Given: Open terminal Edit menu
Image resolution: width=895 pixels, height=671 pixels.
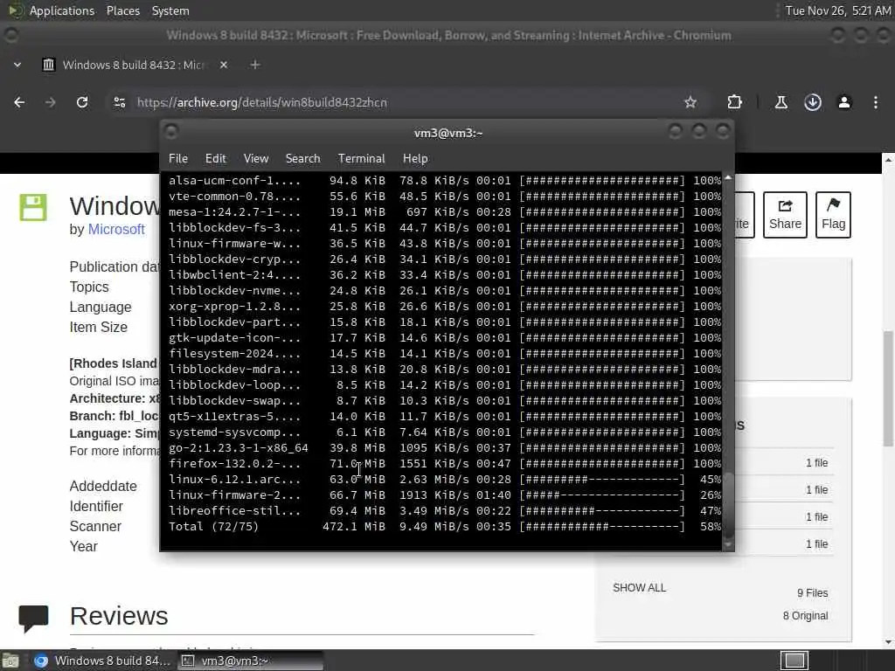Looking at the screenshot, I should coord(216,159).
